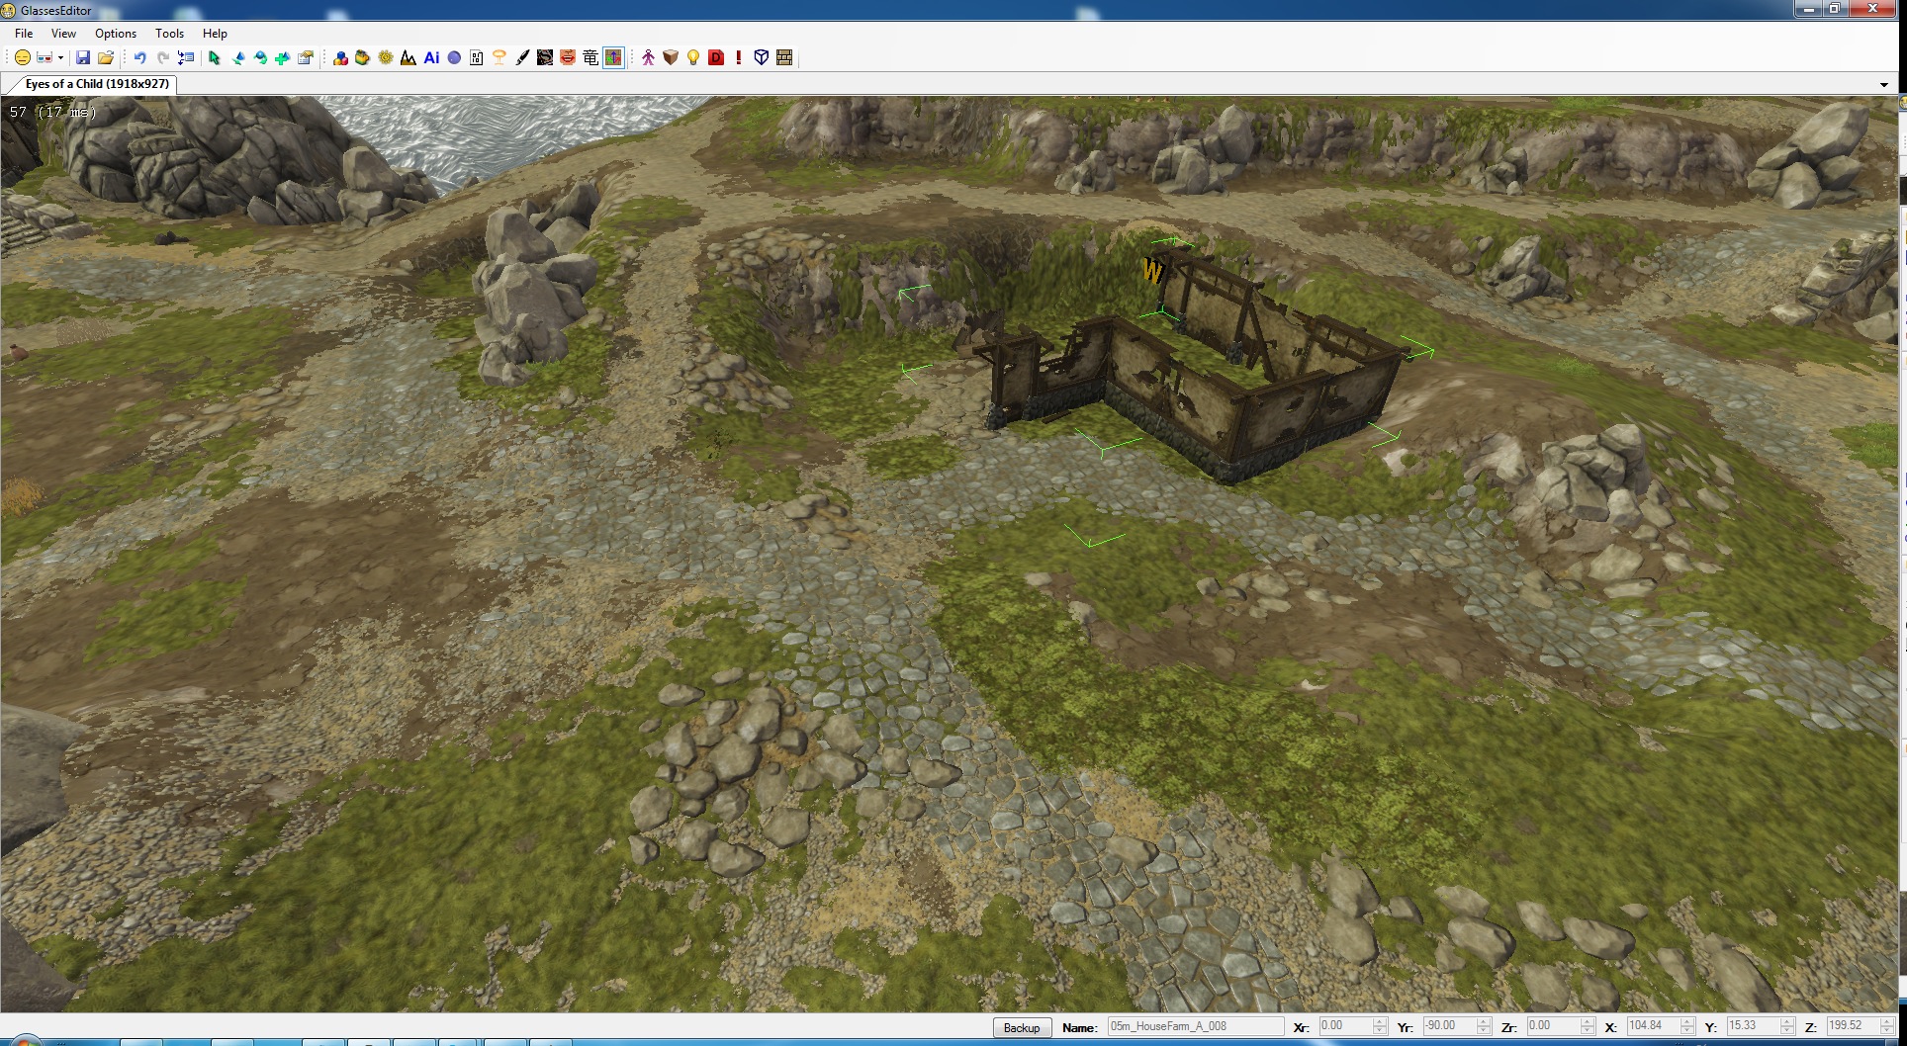Open the Tools menu

169,34
